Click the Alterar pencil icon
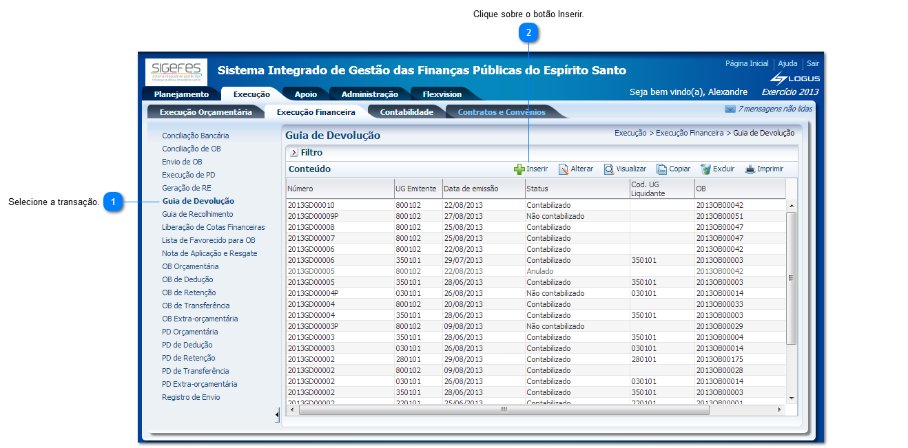This screenshot has height=448, width=908. pyautogui.click(x=564, y=169)
